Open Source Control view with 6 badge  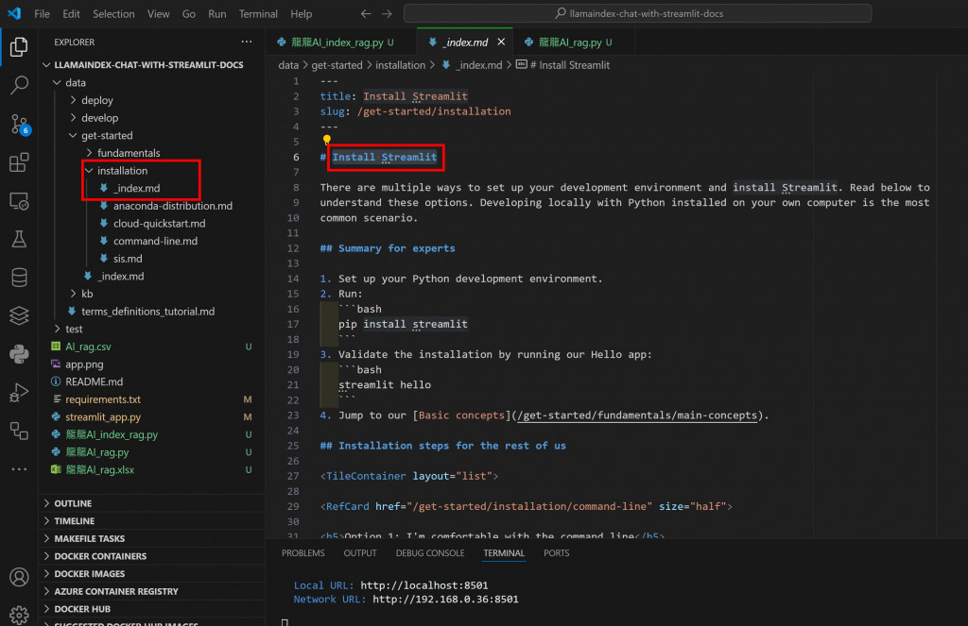[19, 125]
